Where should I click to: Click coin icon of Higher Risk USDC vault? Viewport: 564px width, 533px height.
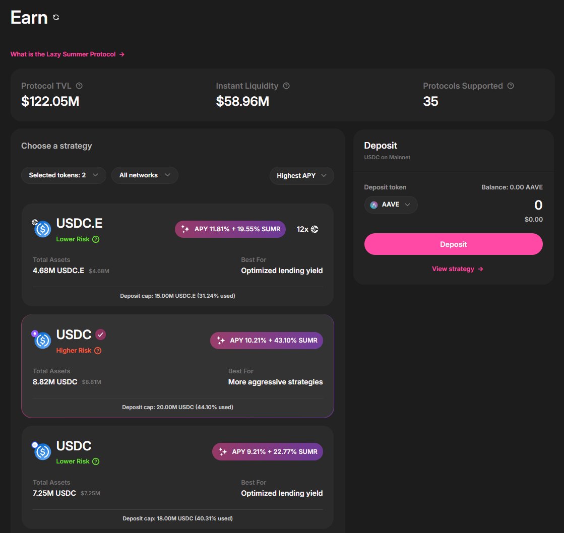[42, 341]
